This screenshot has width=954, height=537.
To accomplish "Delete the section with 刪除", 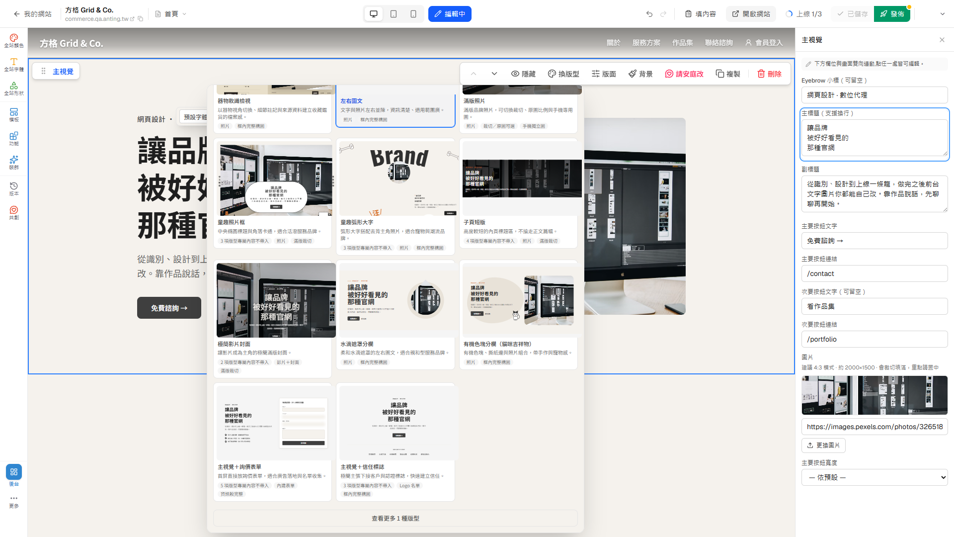I will tap(769, 74).
